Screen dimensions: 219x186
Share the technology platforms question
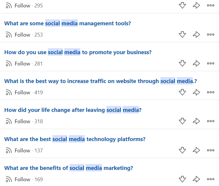(196, 150)
